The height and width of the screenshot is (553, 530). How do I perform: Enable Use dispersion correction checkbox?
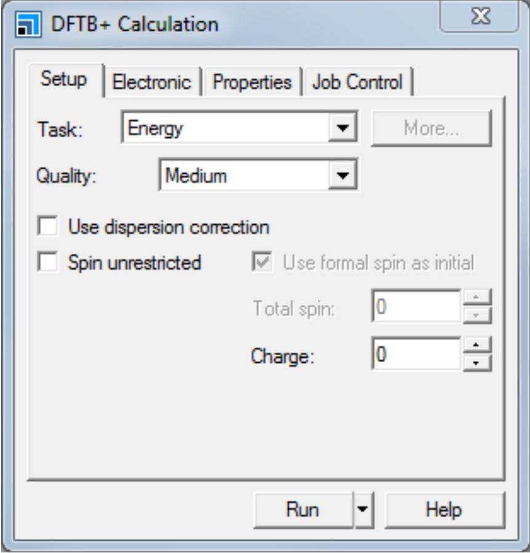tap(47, 227)
